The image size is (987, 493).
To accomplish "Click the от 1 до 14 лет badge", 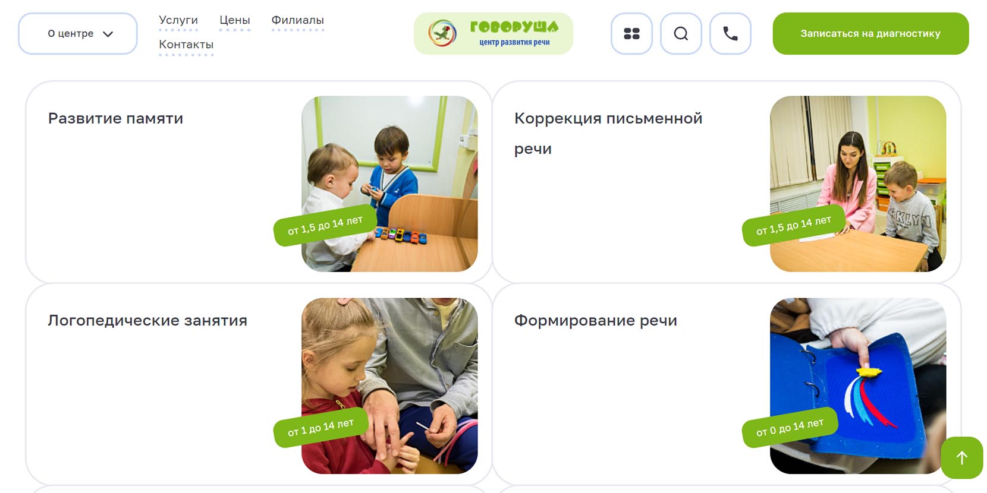I will [320, 428].
